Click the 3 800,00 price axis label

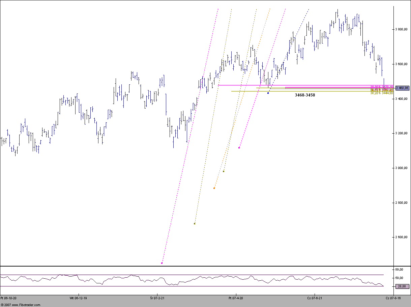point(402,29)
